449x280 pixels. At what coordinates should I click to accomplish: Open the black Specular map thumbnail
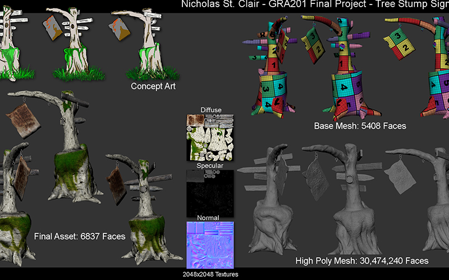(x=210, y=193)
